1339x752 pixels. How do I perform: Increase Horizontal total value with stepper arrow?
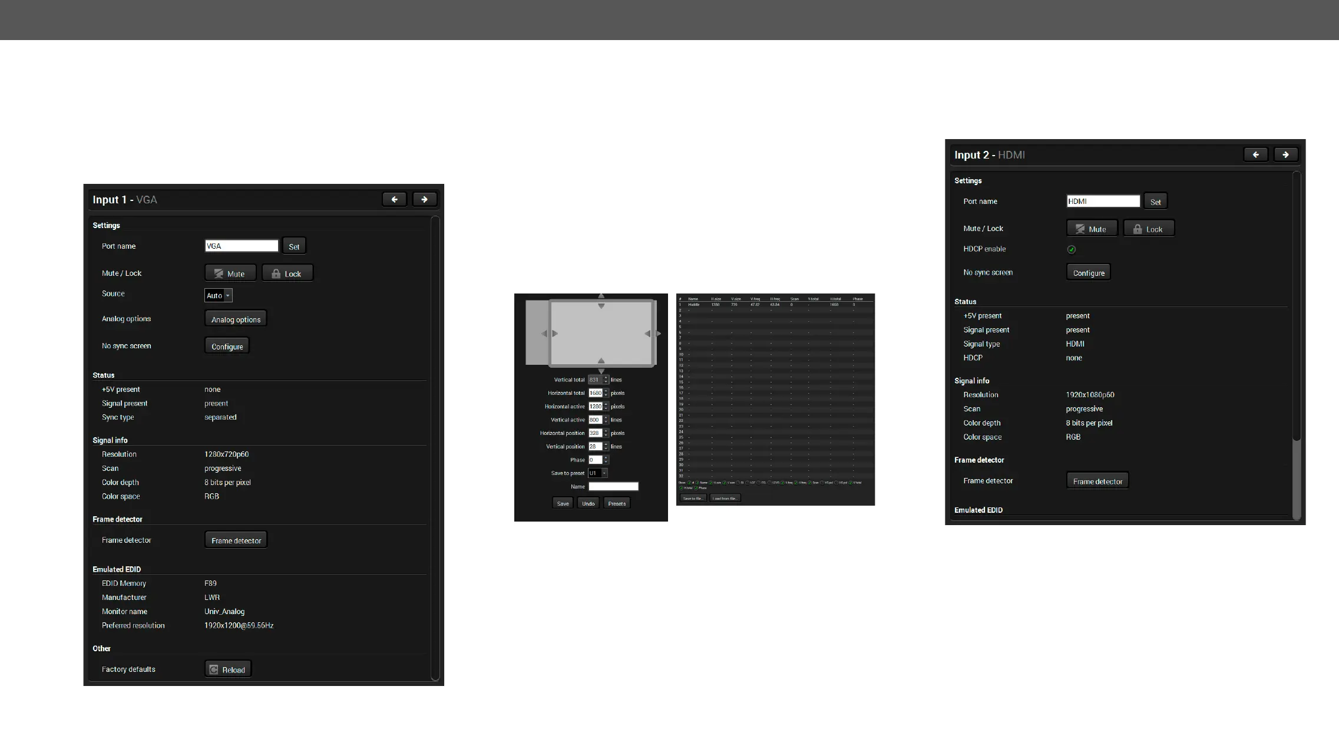coord(606,391)
